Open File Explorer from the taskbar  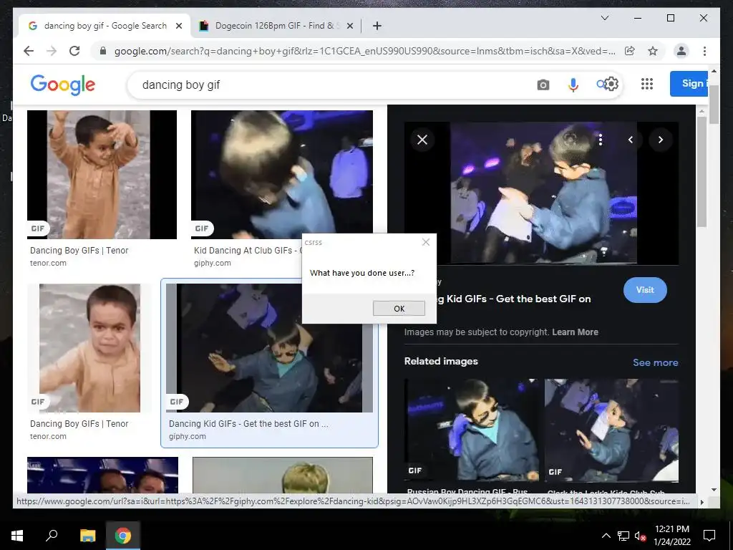coord(87,536)
